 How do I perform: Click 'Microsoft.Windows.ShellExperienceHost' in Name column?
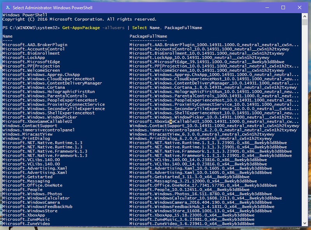click(x=48, y=113)
